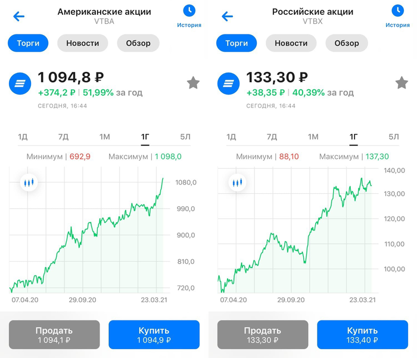Tap the back arrow on the VTBA screen
Viewport: 417px width, 358px height.
tap(19, 17)
